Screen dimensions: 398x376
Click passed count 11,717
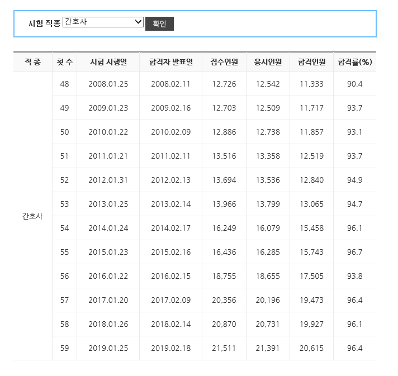tap(311, 108)
